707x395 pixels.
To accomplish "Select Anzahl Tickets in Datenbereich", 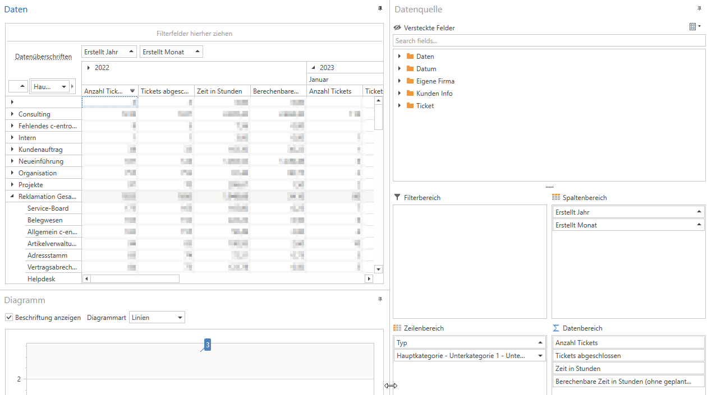I will pos(627,343).
